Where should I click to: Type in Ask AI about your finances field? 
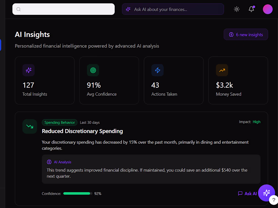(x=177, y=9)
